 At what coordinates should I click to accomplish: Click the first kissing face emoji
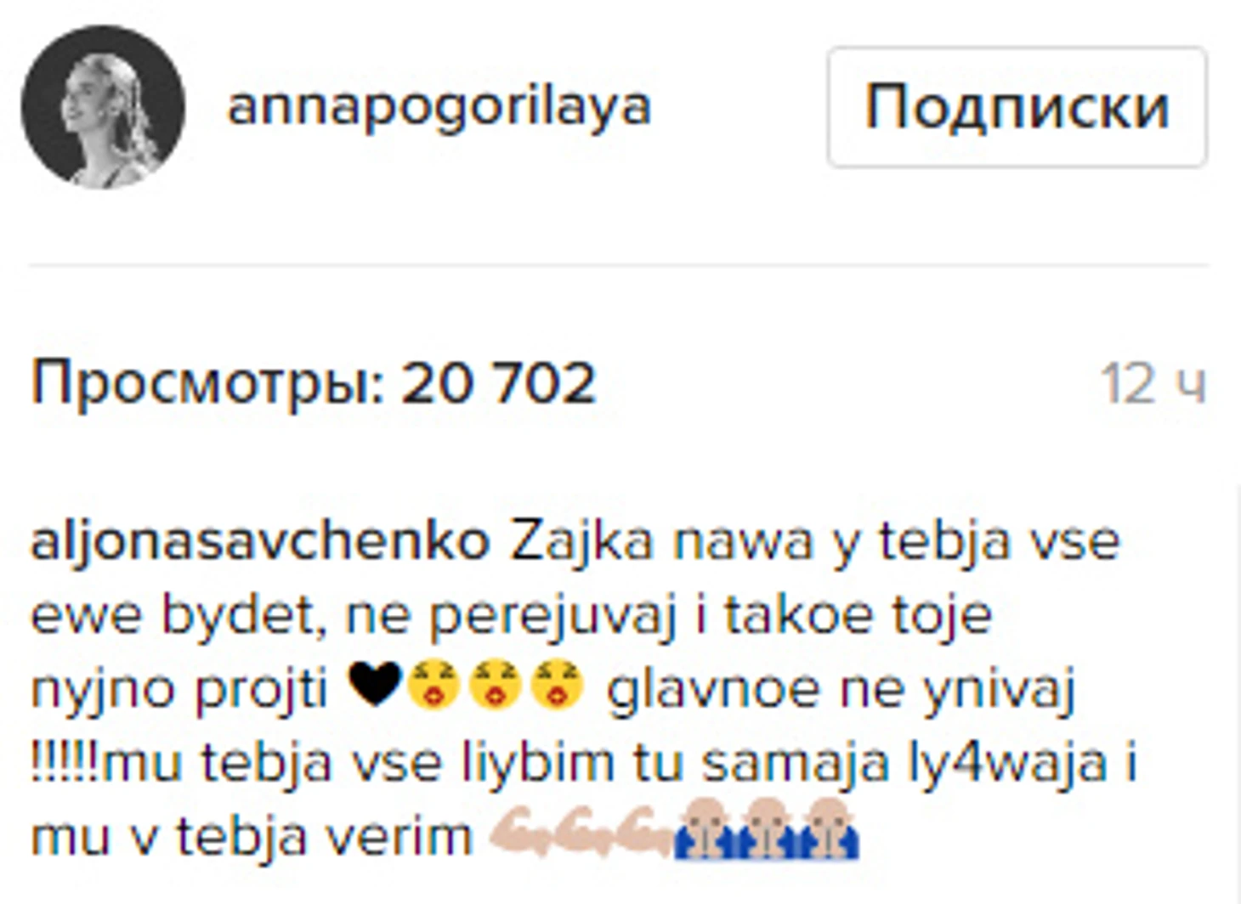433,686
